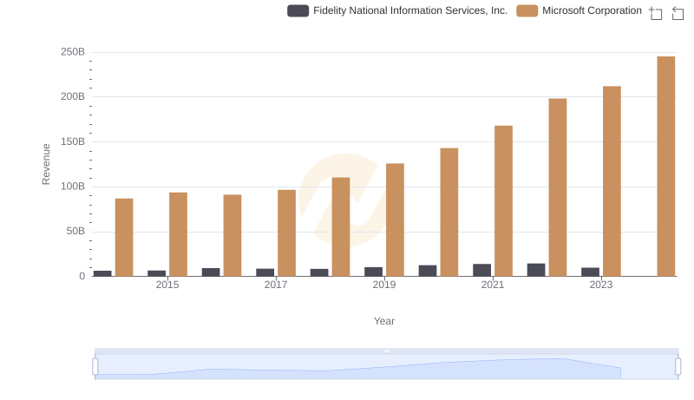Click the 2021 x-axis label
The width and height of the screenshot is (694, 400).
(493, 285)
